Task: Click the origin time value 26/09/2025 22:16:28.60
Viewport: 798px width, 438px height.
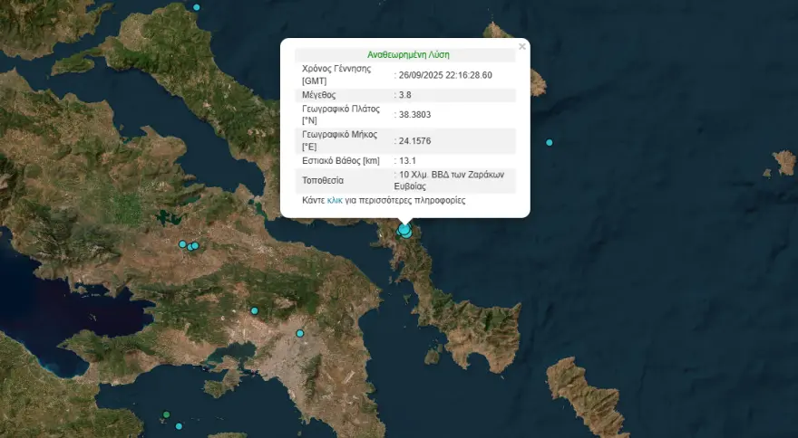Action: click(445, 75)
